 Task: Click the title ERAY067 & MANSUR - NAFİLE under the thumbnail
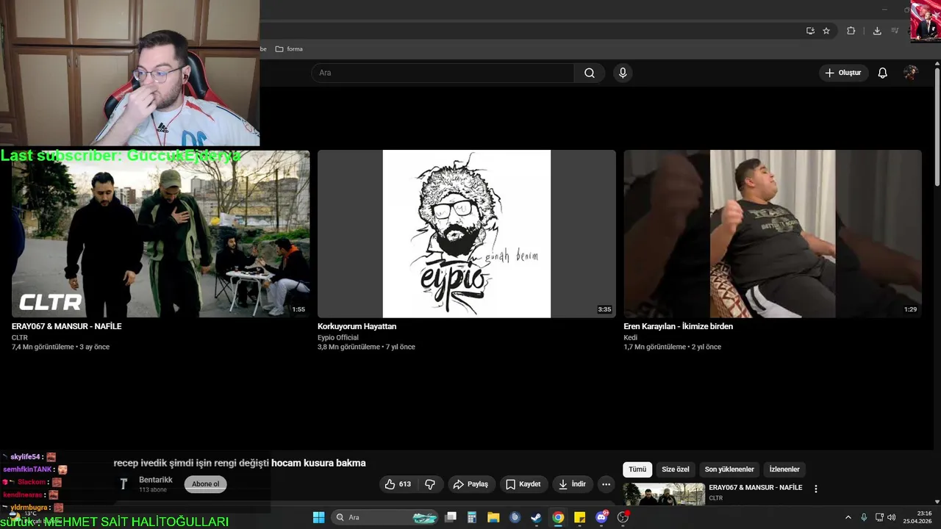point(67,326)
